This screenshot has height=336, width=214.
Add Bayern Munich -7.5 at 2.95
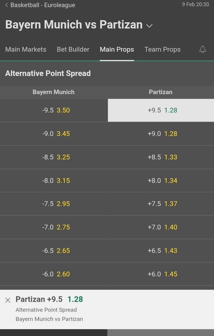(54, 204)
